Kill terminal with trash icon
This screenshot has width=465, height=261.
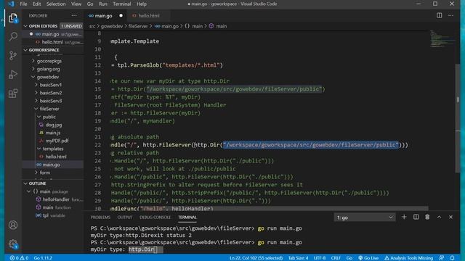click(x=427, y=217)
